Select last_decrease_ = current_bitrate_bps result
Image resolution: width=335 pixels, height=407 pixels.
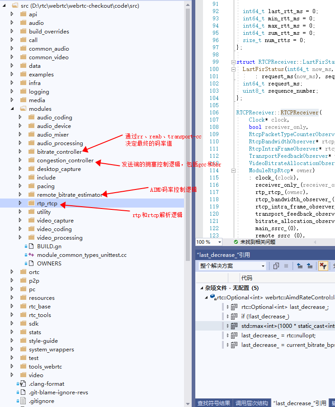tap(288, 345)
